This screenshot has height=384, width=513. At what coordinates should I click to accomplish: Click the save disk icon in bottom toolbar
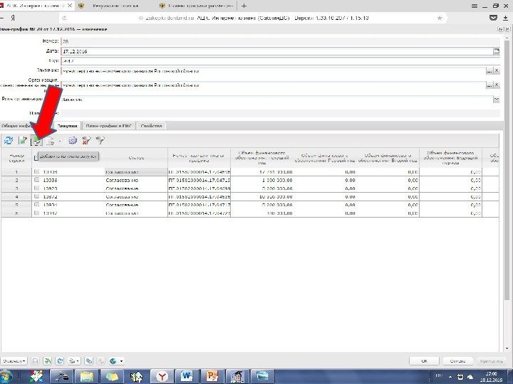(35, 361)
